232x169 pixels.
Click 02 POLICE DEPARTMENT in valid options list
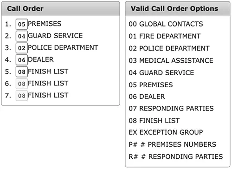(x=169, y=48)
